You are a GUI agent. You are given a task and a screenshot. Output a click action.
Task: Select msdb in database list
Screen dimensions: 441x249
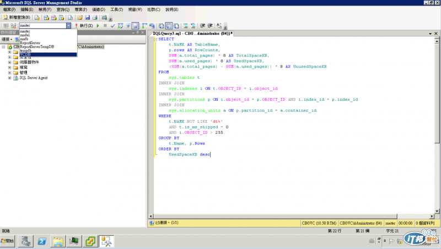click(x=48, y=39)
